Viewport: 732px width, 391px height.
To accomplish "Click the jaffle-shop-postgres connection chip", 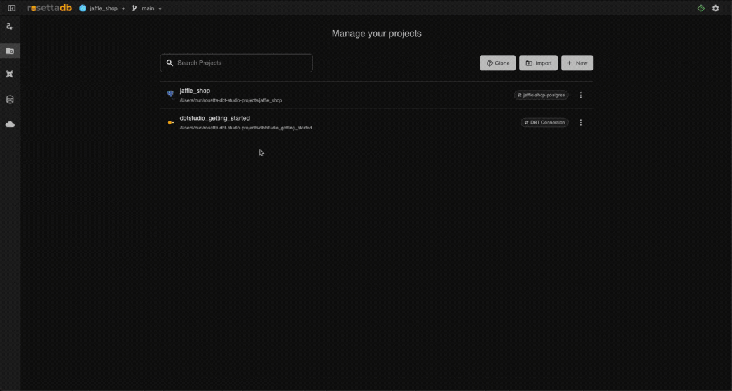I will (x=541, y=95).
